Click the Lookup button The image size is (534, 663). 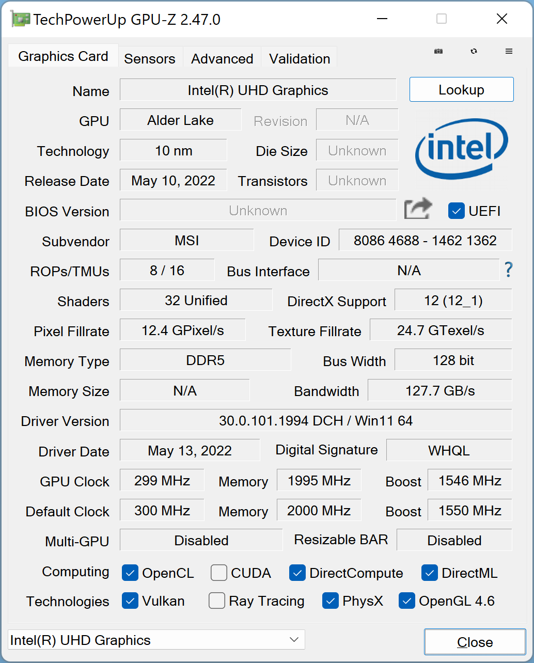click(x=461, y=89)
